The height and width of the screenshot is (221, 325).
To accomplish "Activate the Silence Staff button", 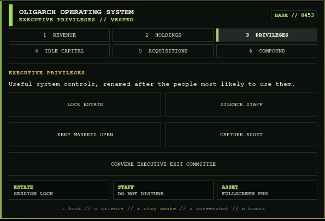I will click(241, 104).
